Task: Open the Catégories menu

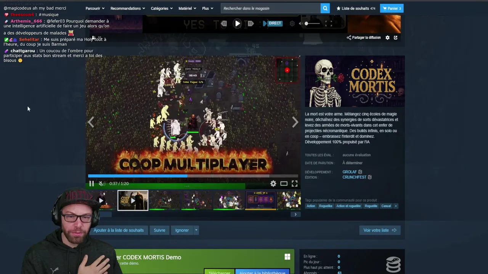Action: coord(162,8)
